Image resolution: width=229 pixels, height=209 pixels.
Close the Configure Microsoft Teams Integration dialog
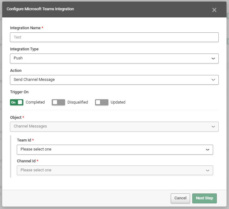pos(214,10)
